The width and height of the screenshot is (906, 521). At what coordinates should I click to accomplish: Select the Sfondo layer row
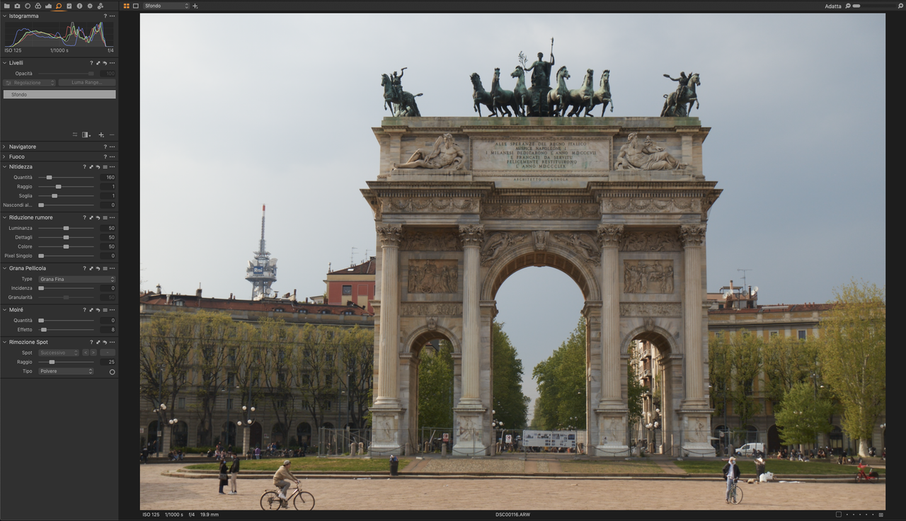point(59,94)
